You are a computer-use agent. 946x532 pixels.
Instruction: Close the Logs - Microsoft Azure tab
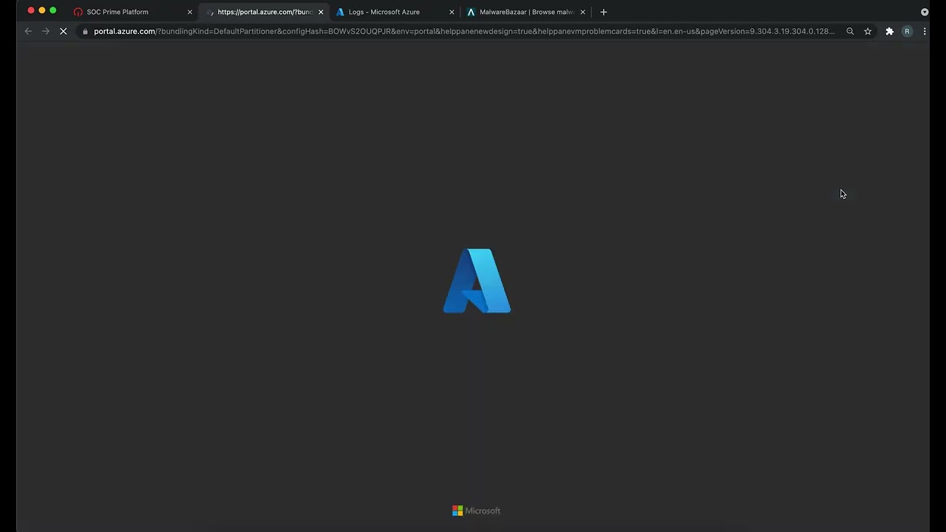452,12
